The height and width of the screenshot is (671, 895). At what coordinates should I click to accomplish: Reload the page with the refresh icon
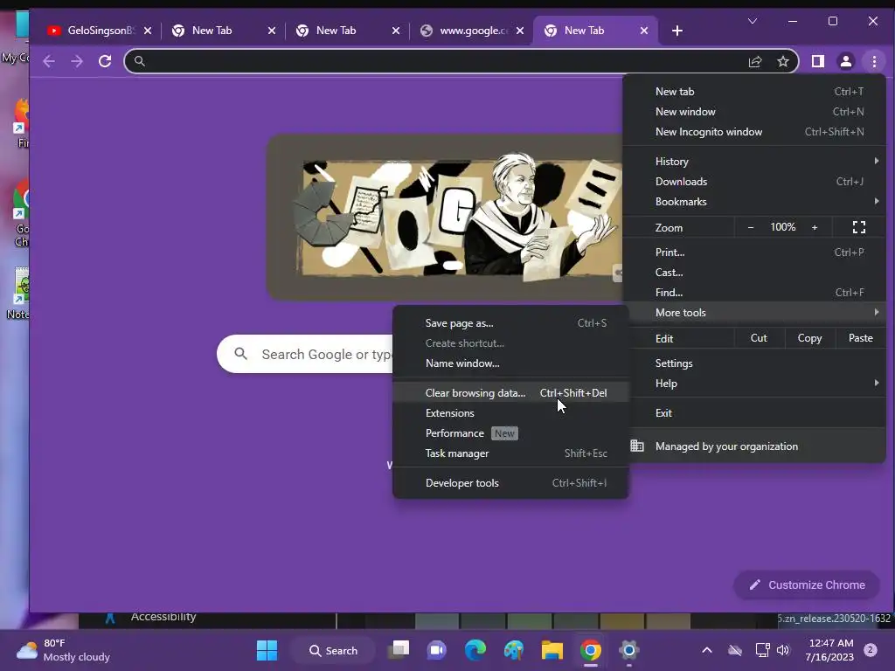105,61
